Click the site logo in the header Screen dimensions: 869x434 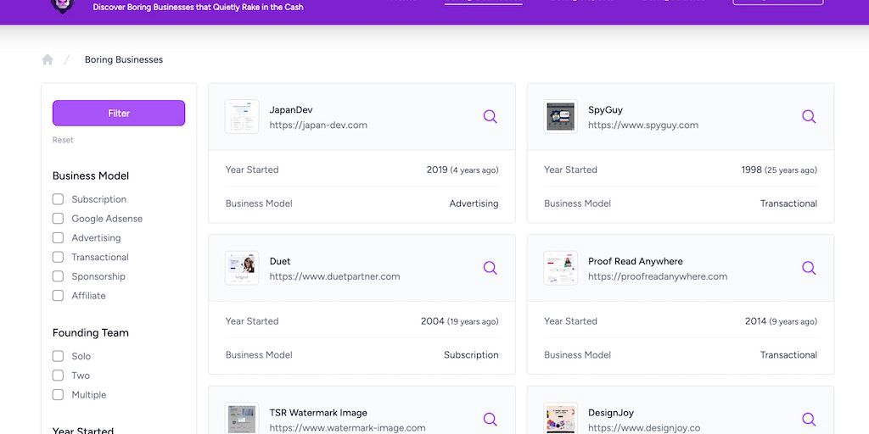[63, 5]
